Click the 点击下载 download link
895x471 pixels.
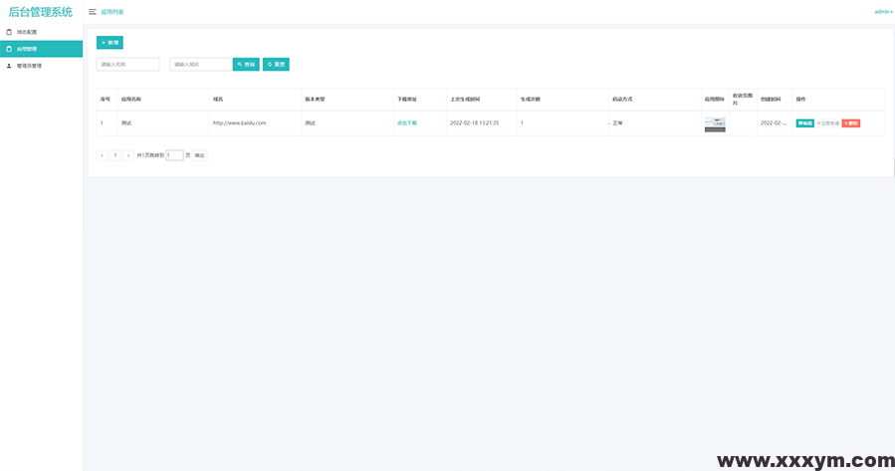[406, 122]
